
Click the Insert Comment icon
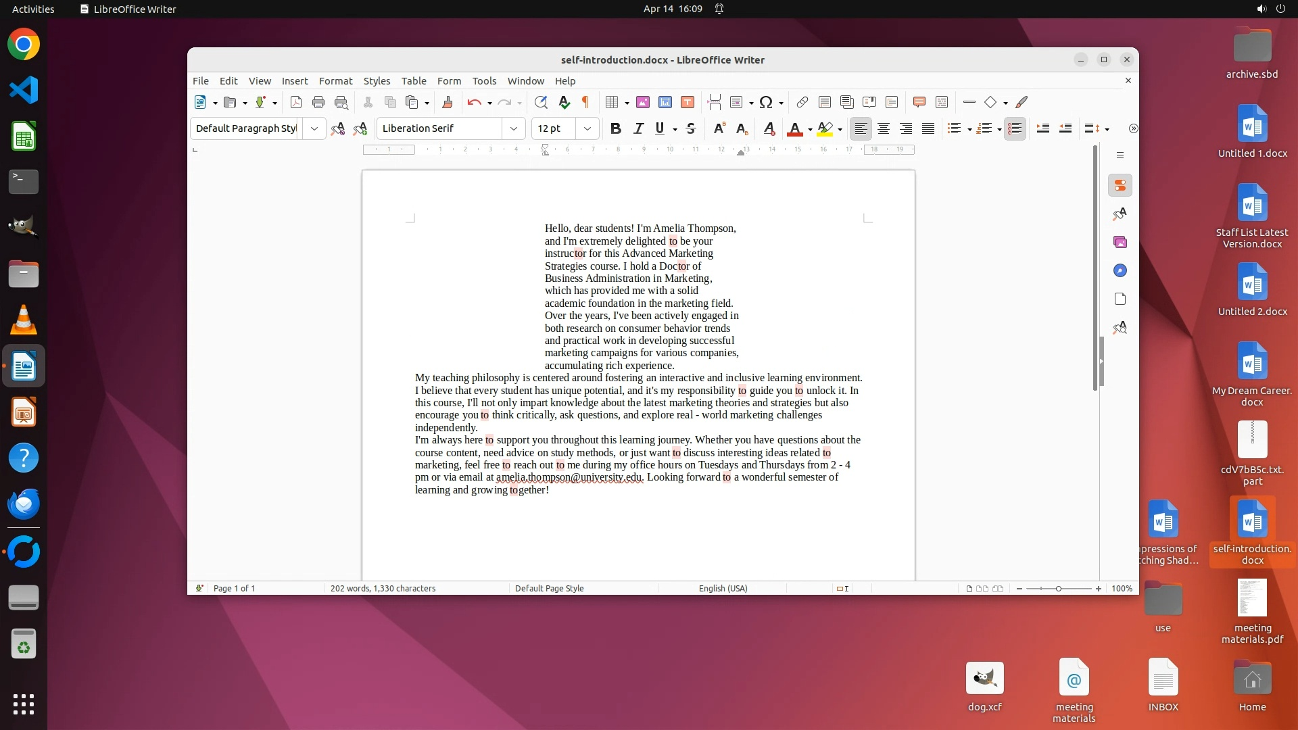[919, 102]
